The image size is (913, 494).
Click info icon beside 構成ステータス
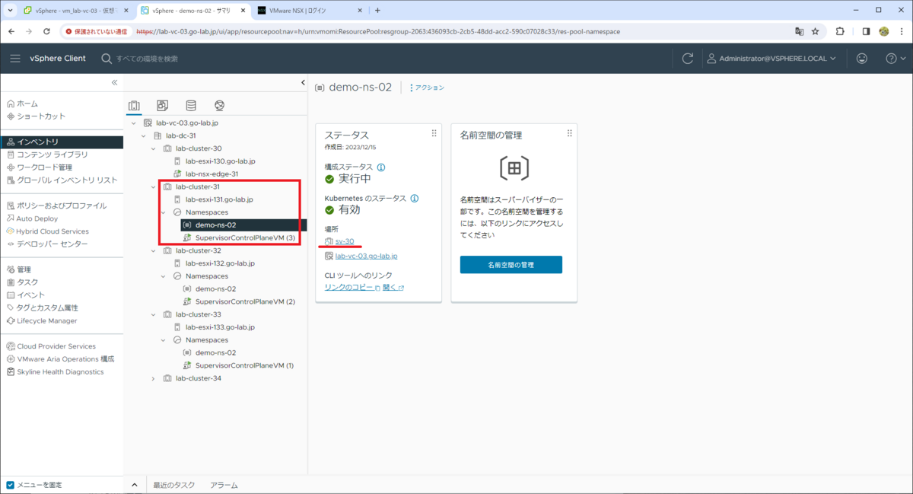coord(381,167)
